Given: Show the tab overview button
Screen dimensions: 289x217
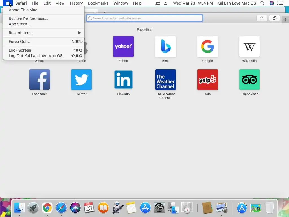Looking at the screenshot, I should 274,18.
